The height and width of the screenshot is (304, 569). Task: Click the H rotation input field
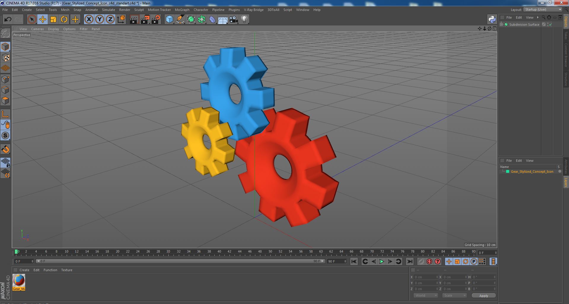484,277
